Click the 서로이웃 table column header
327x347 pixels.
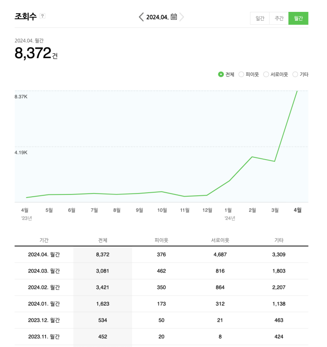220,240
